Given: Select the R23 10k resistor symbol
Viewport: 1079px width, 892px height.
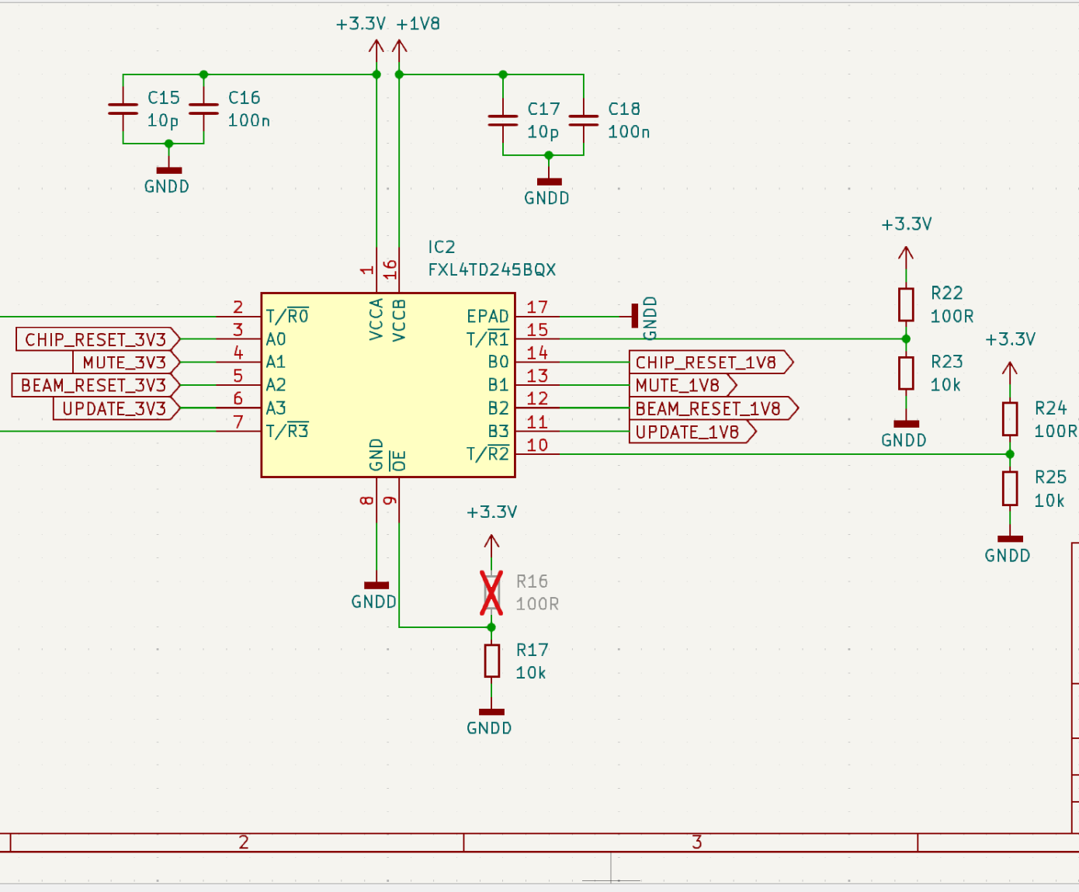Looking at the screenshot, I should click(906, 373).
